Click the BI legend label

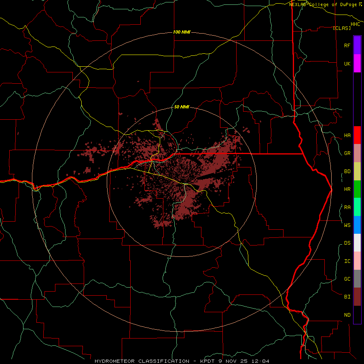pyautogui.click(x=347, y=297)
